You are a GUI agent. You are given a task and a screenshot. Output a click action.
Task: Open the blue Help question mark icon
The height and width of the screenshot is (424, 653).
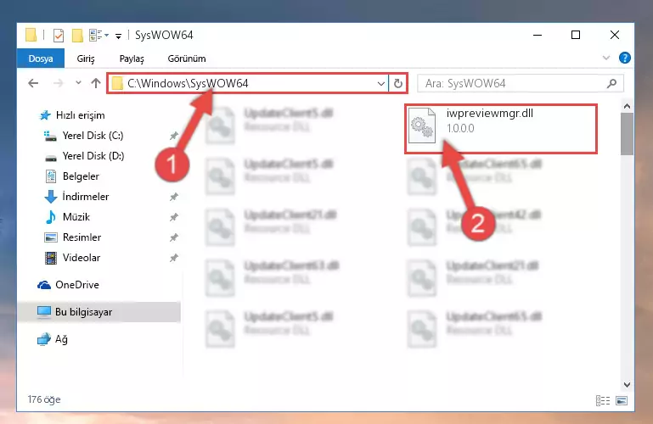tap(625, 58)
